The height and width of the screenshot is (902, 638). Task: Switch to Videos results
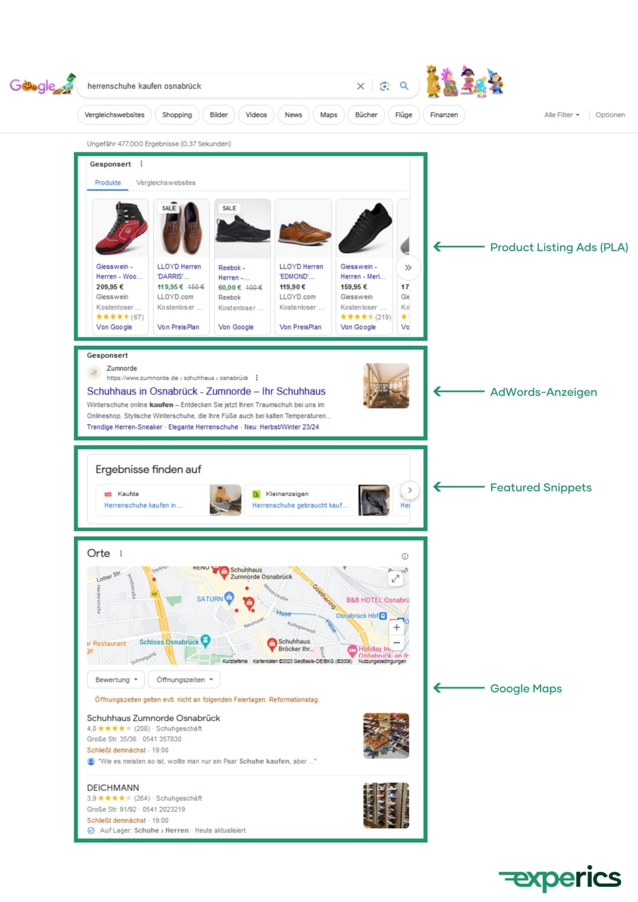[x=256, y=115]
